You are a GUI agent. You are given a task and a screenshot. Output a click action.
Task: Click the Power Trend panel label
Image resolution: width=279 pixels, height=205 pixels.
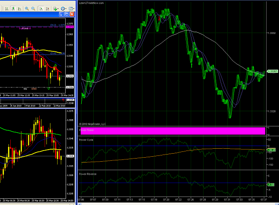(x=86, y=130)
